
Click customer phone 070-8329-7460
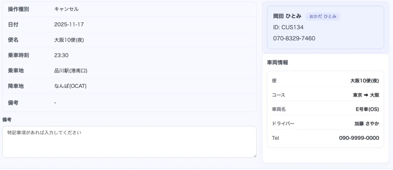pos(294,38)
